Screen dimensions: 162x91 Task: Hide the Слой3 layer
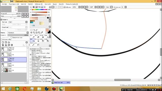(x=2, y=53)
